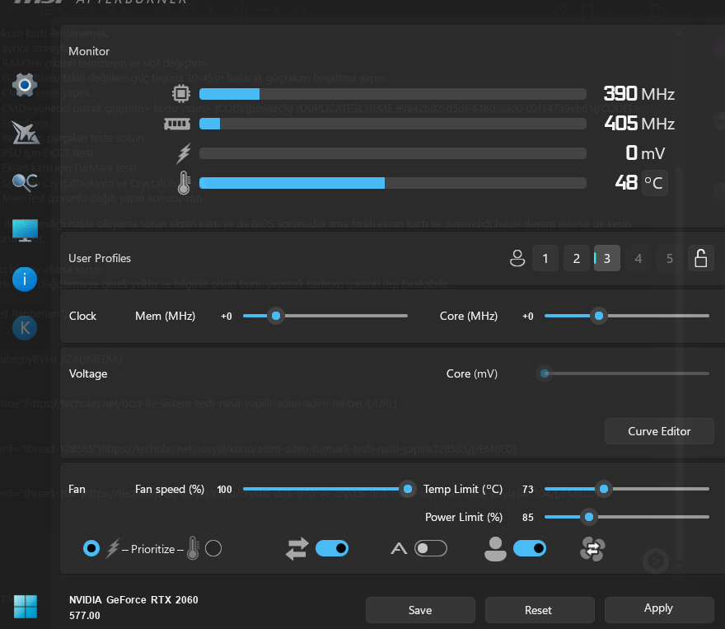Image resolution: width=725 pixels, height=629 pixels.
Task: Toggle temperature unit °C button
Action: (x=654, y=183)
